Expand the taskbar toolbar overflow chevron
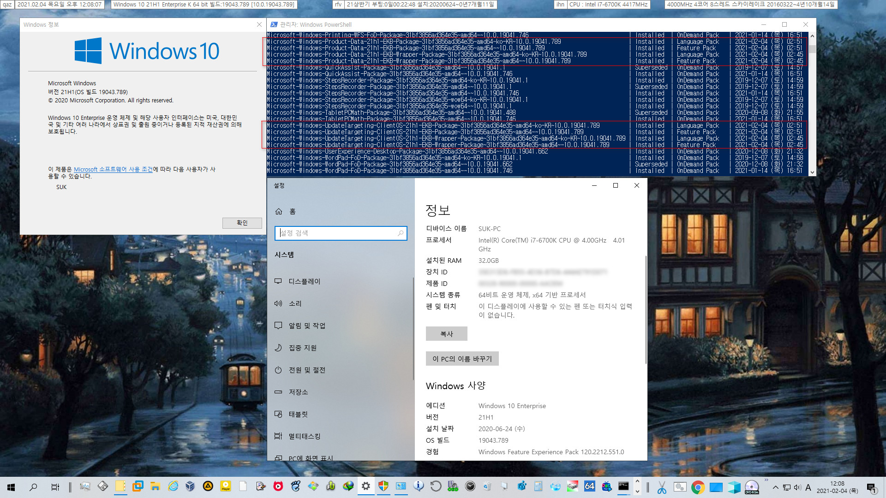 pyautogui.click(x=766, y=480)
